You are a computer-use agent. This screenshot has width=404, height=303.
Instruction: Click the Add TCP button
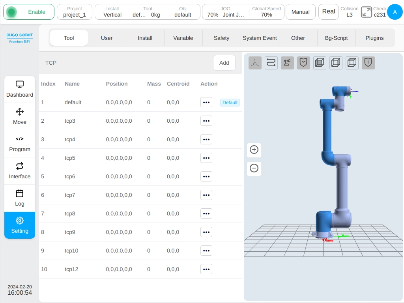(224, 63)
